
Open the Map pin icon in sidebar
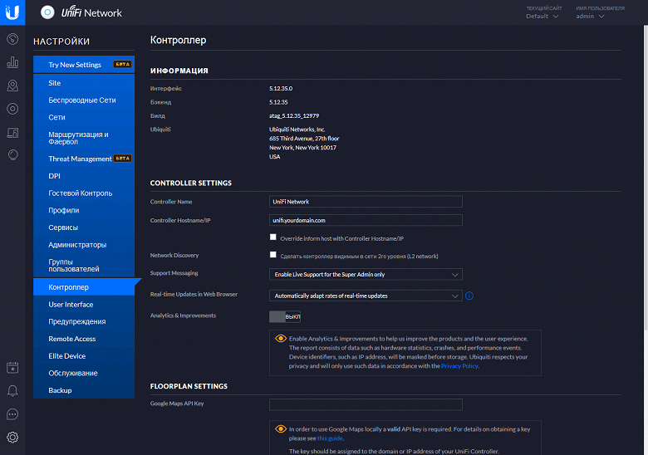pyautogui.click(x=12, y=86)
